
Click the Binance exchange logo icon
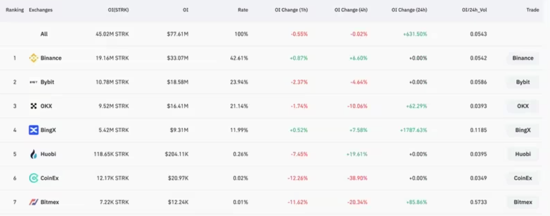(x=33, y=58)
